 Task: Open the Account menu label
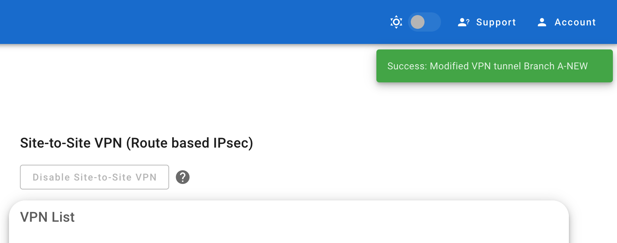pos(575,22)
